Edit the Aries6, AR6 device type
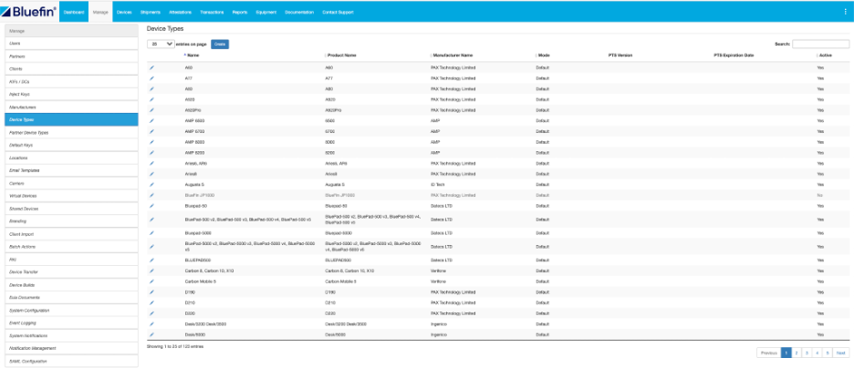 [x=152, y=163]
